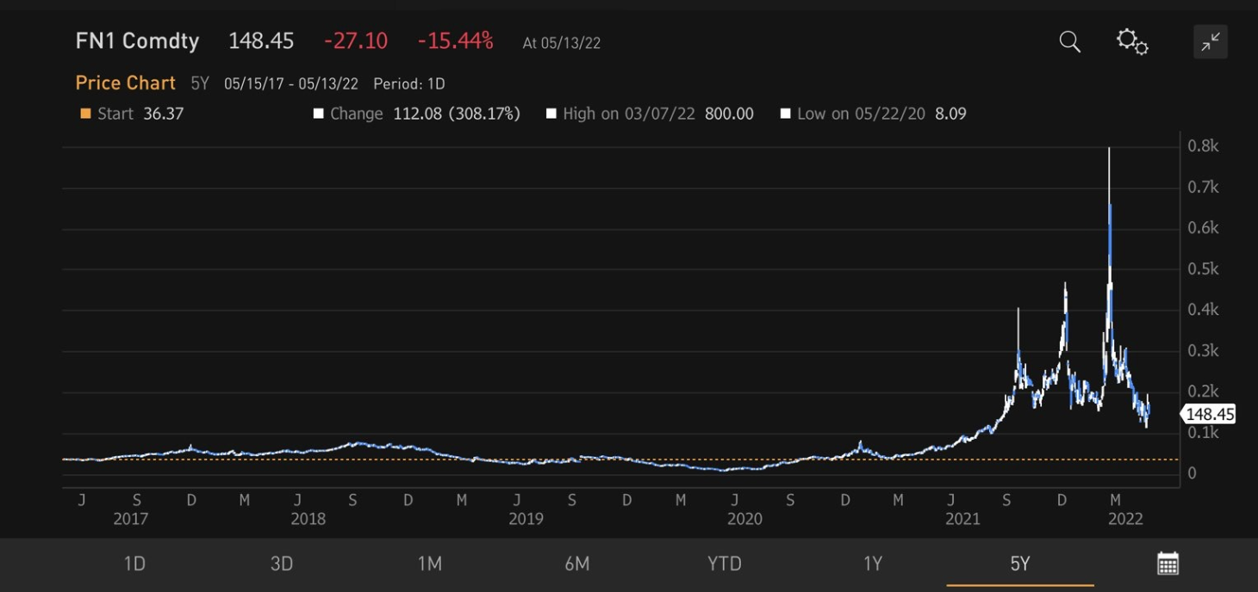Image resolution: width=1258 pixels, height=592 pixels.
Task: Click the white High legend swatch
Action: tap(551, 114)
